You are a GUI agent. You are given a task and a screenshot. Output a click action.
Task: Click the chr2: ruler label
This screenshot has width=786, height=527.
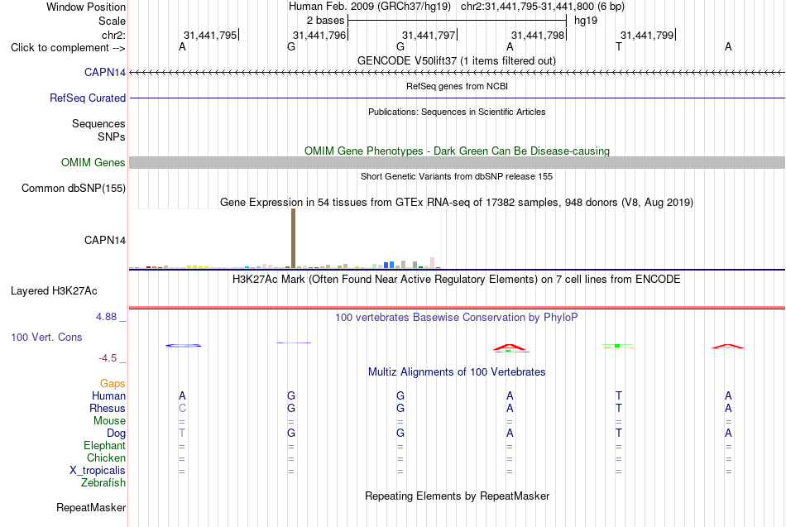pos(113,35)
